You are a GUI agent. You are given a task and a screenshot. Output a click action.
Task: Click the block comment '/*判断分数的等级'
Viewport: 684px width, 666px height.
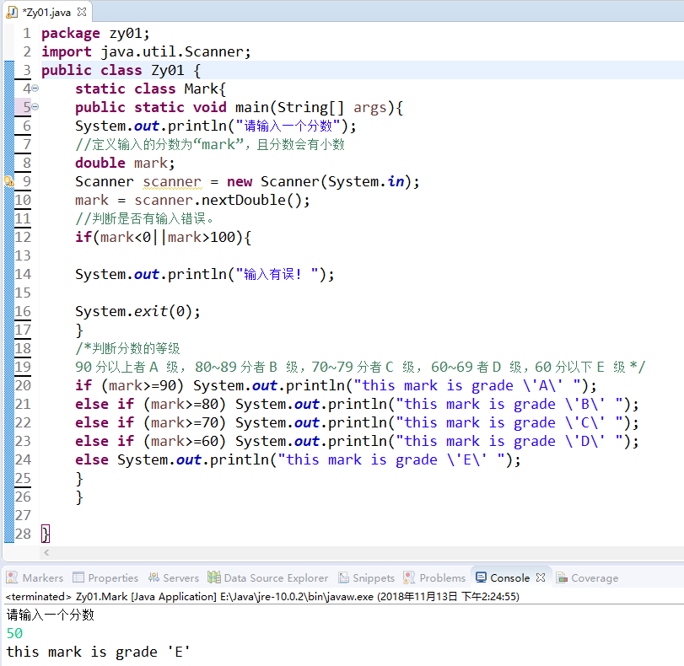127,348
